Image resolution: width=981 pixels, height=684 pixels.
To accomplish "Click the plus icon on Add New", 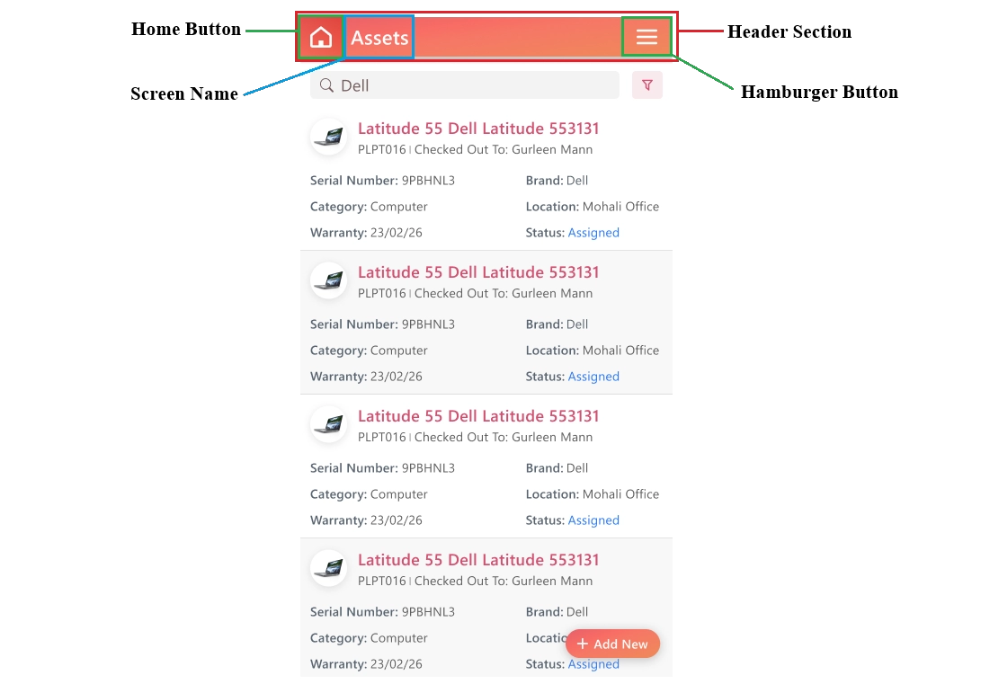I will [583, 644].
